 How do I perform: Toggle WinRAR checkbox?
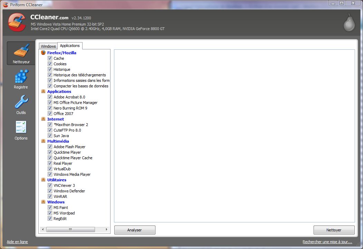[x=50, y=196]
